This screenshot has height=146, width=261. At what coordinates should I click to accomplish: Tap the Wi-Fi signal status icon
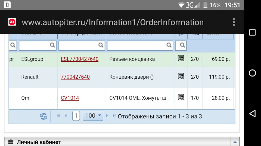[181, 5]
